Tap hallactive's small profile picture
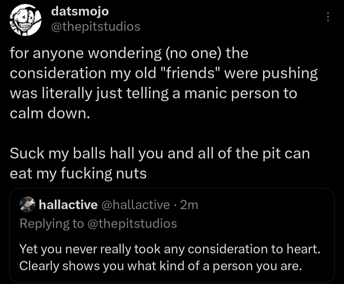Image resolution: width=344 pixels, height=284 pixels. click(x=27, y=205)
